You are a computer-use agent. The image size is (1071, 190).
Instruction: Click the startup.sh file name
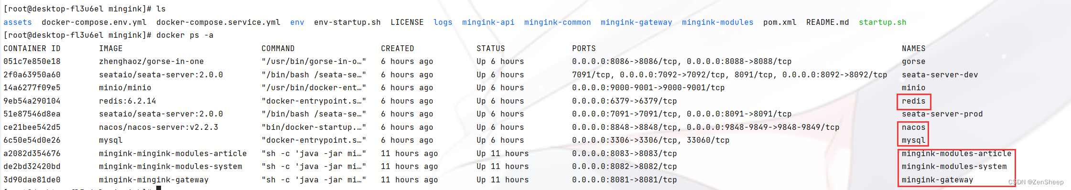point(882,22)
